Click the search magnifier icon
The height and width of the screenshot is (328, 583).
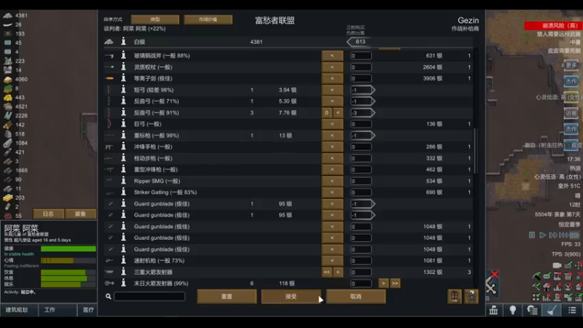tap(108, 297)
